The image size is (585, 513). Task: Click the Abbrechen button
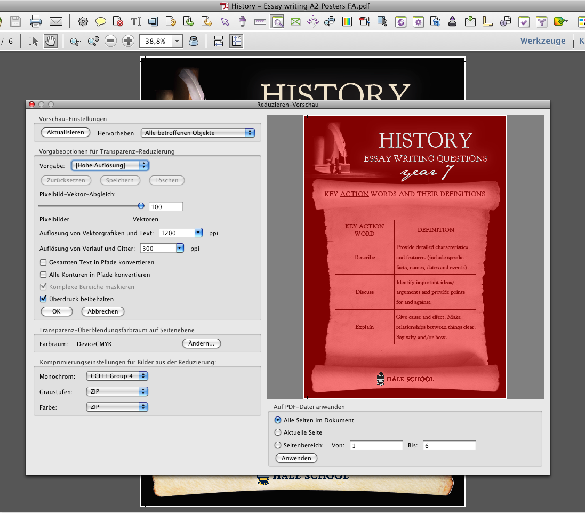(x=102, y=311)
